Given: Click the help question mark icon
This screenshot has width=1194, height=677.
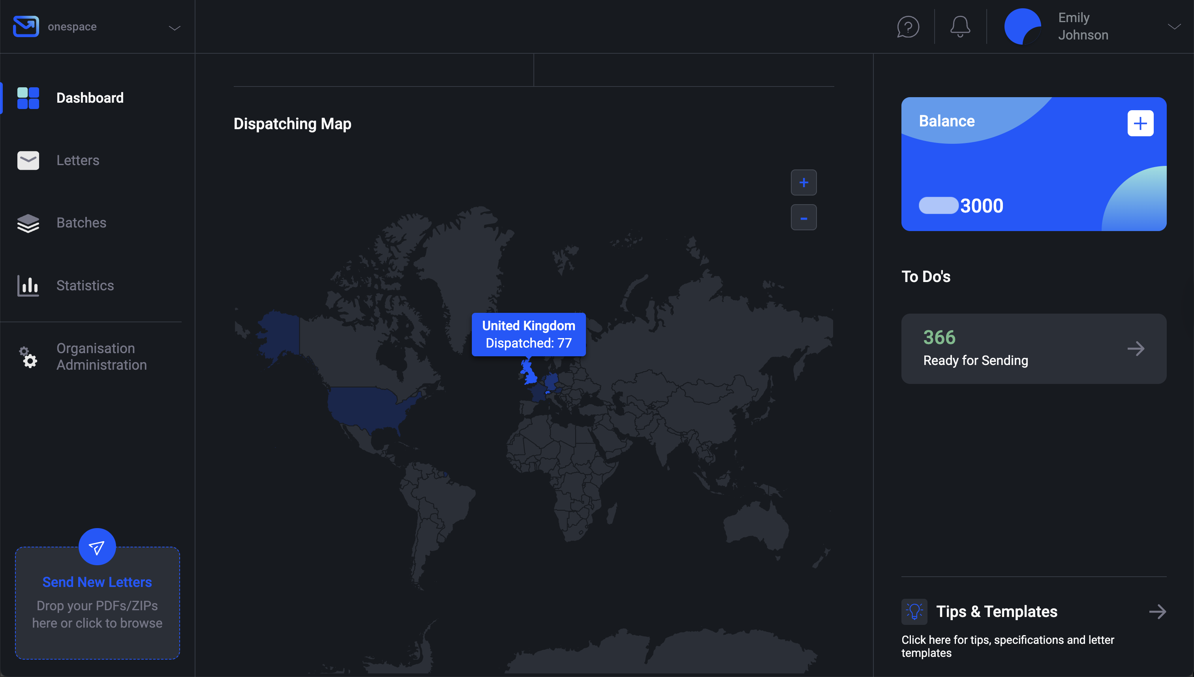Looking at the screenshot, I should coord(908,26).
